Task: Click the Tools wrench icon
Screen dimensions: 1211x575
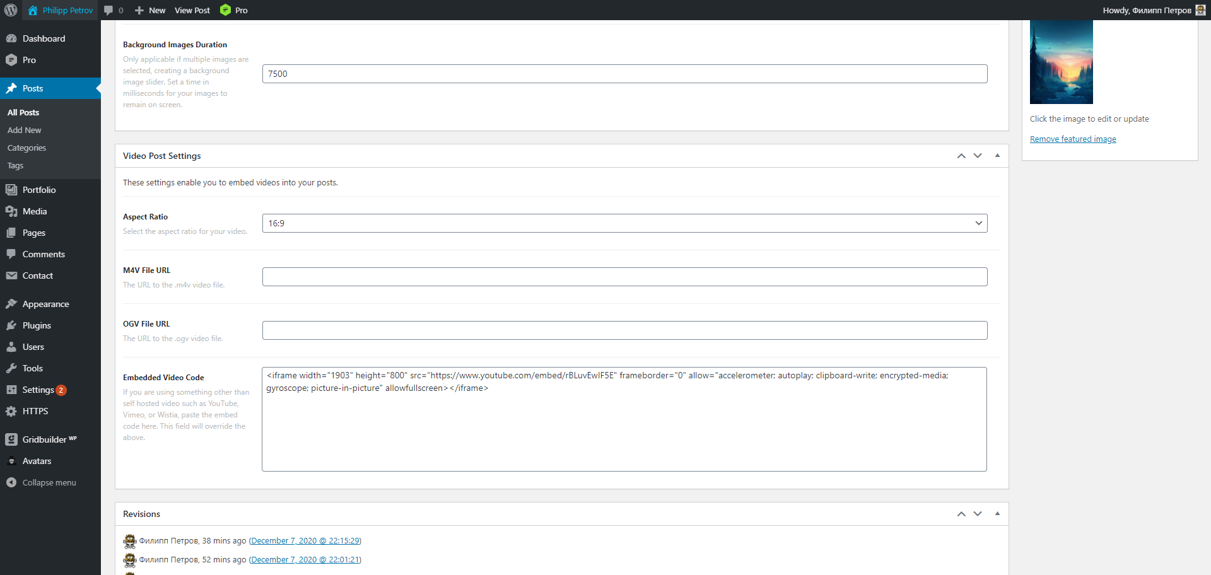Action: pos(11,368)
